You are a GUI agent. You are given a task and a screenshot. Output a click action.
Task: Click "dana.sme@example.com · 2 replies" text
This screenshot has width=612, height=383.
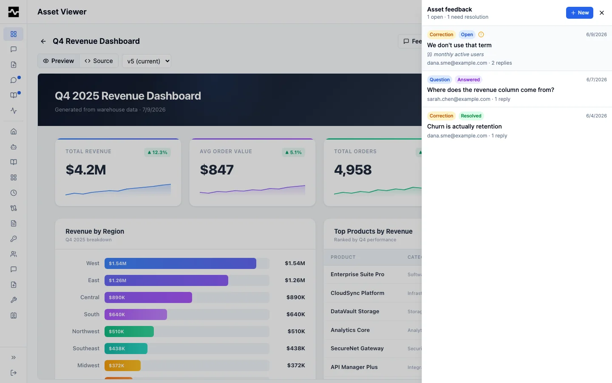[x=469, y=63]
